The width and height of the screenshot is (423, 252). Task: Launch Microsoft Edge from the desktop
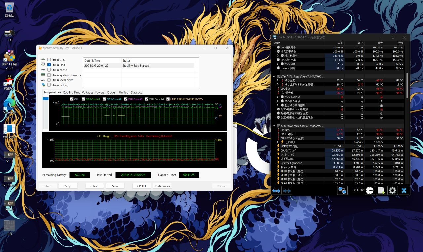tap(9, 108)
